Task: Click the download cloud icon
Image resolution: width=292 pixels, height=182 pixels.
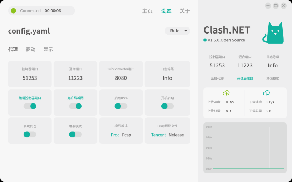Action: tap(267, 93)
